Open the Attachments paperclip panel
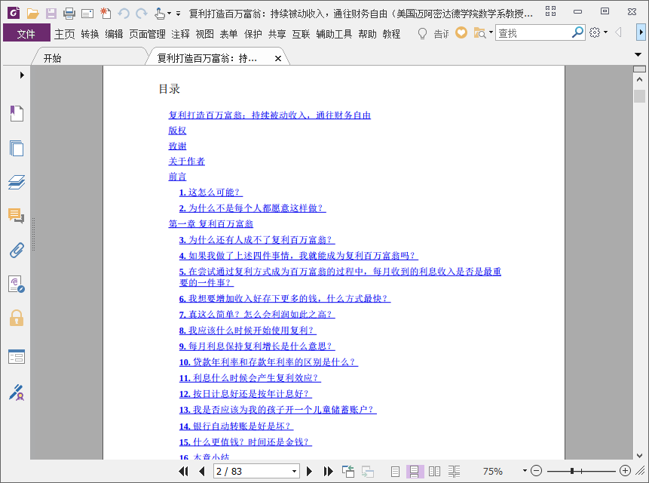The height and width of the screenshot is (483, 649). (17, 251)
